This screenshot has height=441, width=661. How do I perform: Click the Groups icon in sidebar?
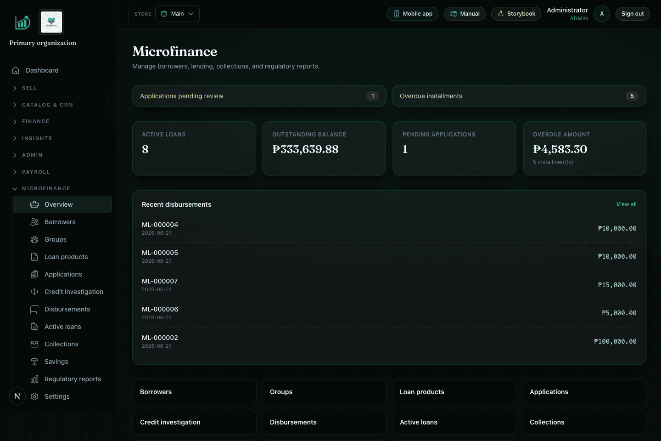[x=34, y=239]
